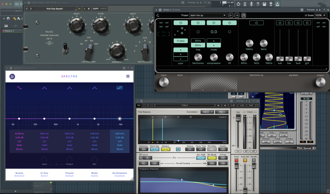The height and width of the screenshot is (194, 330).
Task: Open TrueVerb Decorrelation dropdown arrow
Action: 212,112
